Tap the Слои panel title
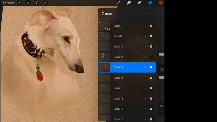217x122 pixels. (x=107, y=14)
